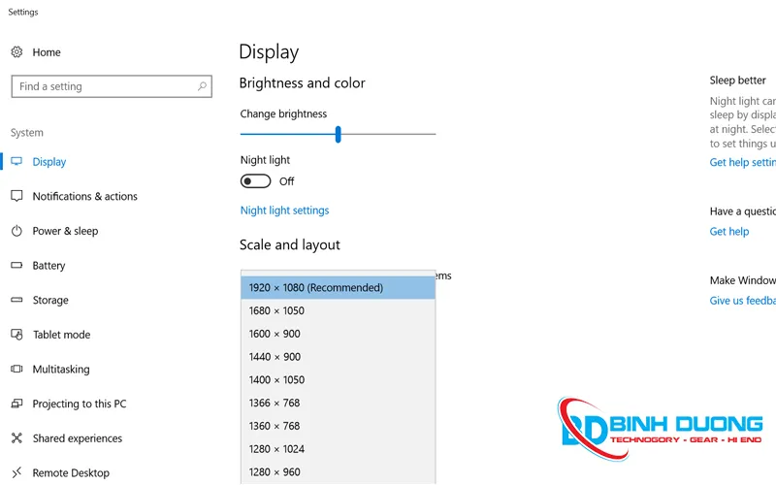This screenshot has height=485, width=776.
Task: Switch to Multitasking settings
Action: click(61, 370)
